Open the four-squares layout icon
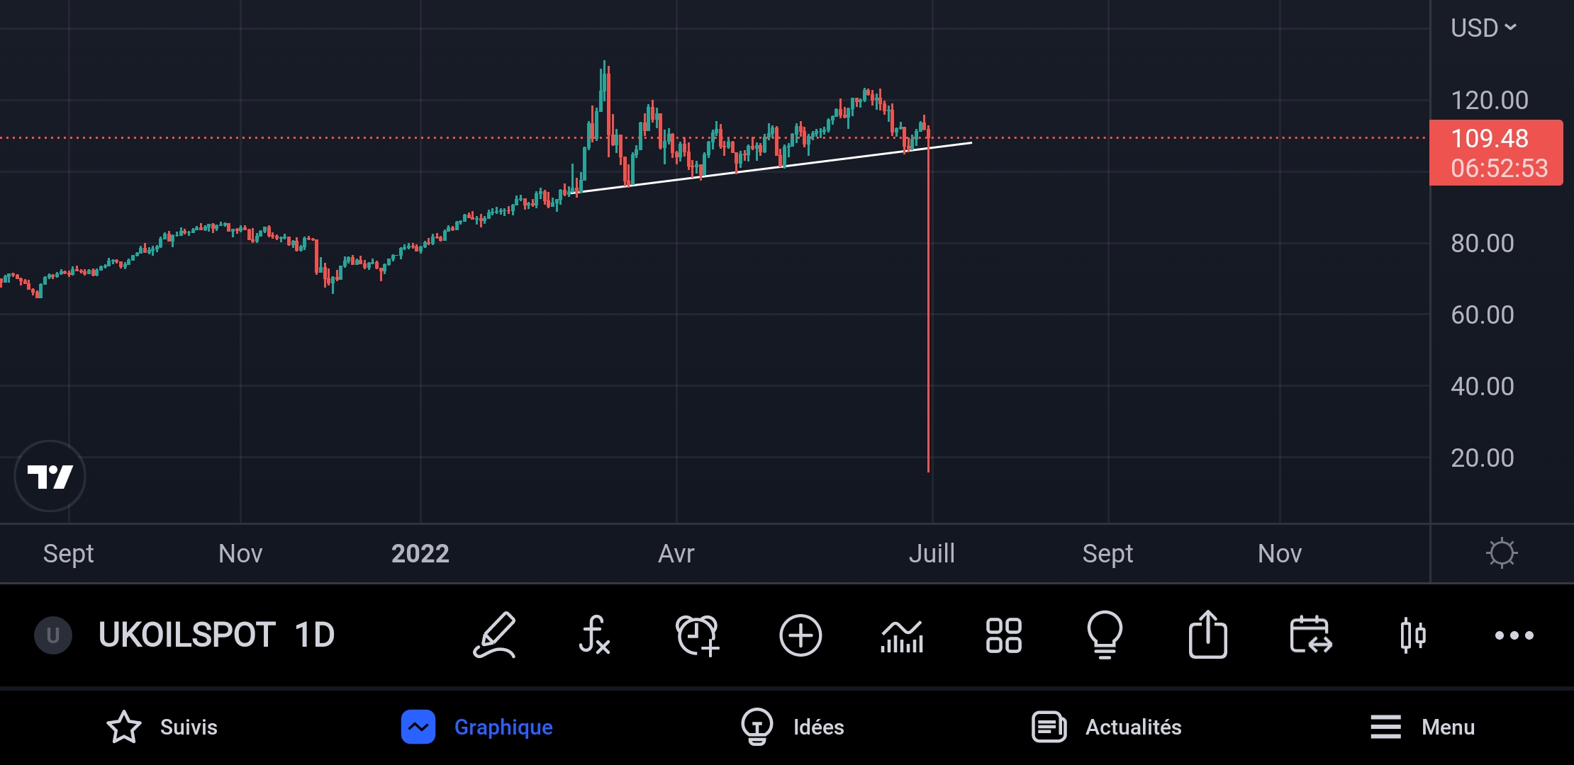This screenshot has height=765, width=1574. click(x=1003, y=635)
